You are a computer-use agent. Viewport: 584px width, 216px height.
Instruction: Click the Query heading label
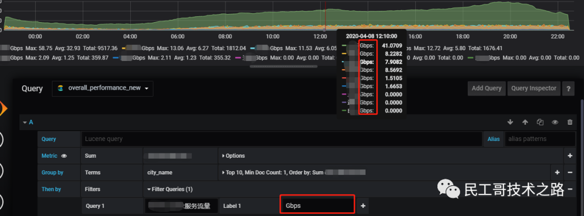tap(32, 89)
